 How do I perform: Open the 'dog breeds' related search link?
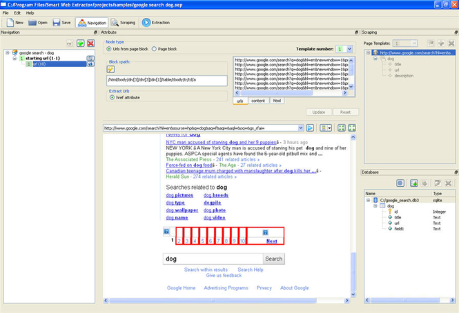point(216,195)
